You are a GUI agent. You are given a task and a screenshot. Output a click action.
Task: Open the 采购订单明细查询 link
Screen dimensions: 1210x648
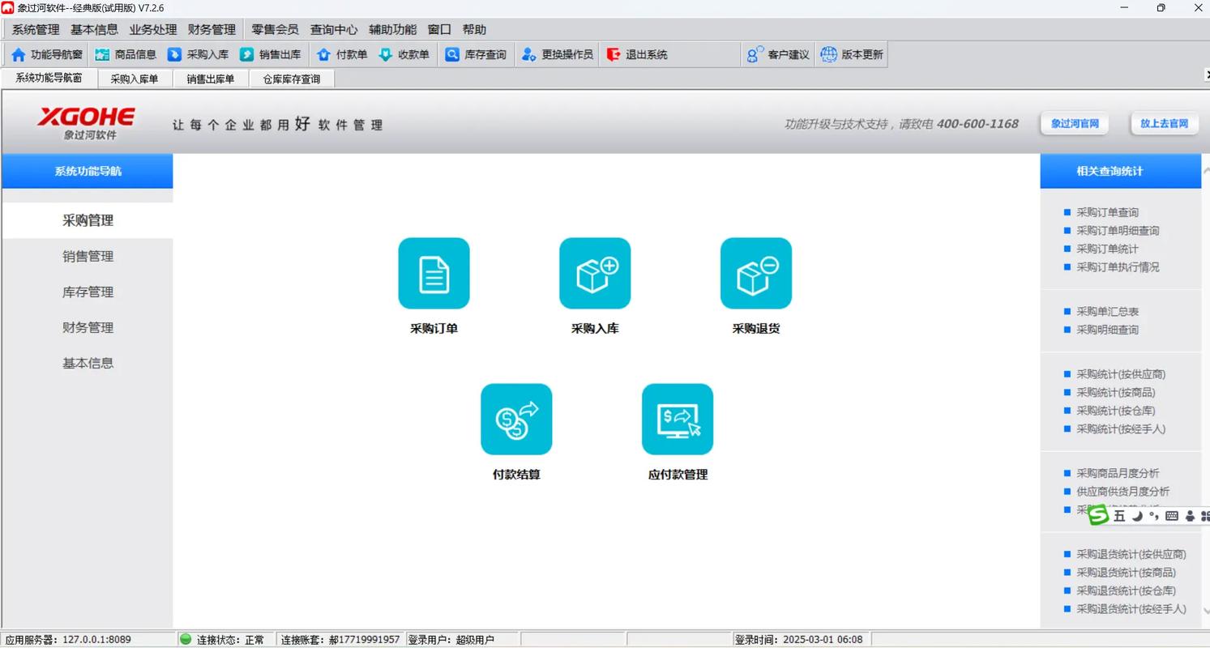(x=1117, y=231)
